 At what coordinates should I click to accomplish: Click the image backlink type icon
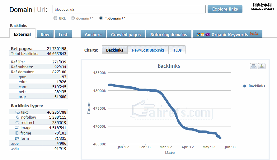(x=17, y=128)
